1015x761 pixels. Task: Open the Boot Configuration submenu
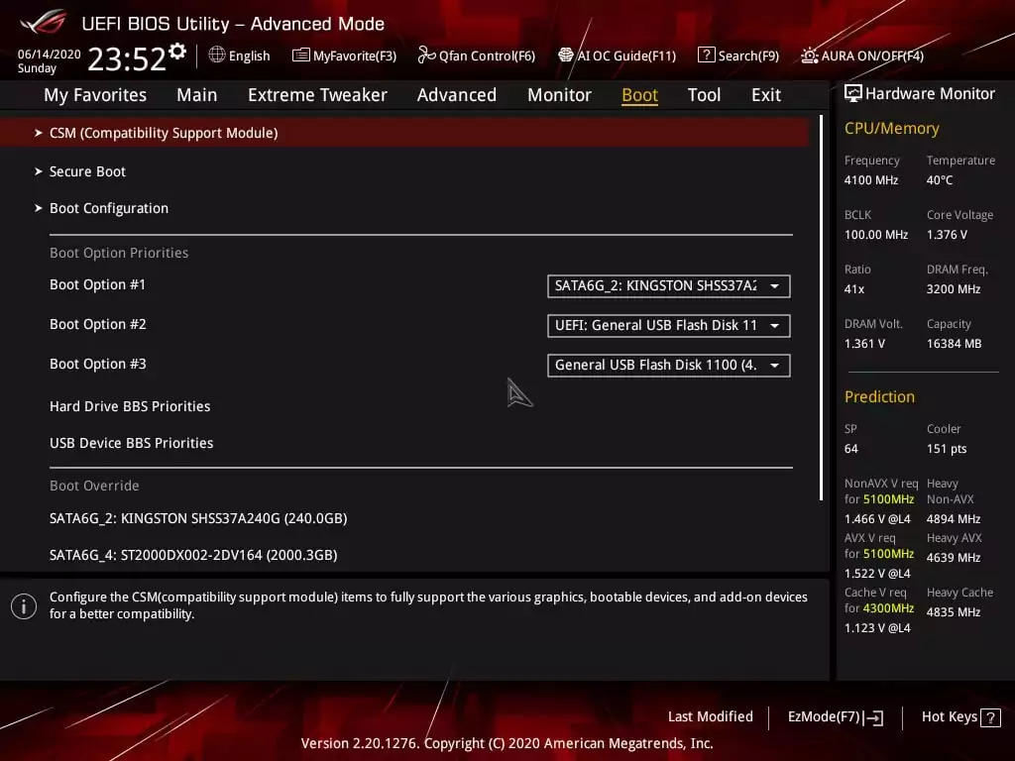[x=109, y=208]
